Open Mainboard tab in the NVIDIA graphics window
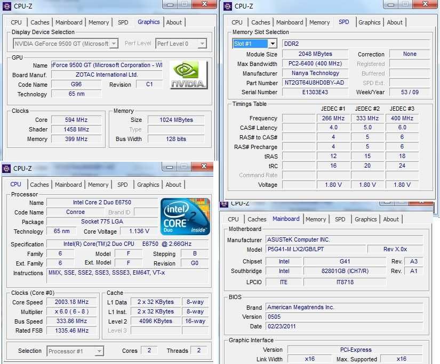The image size is (440, 364). coord(69,22)
